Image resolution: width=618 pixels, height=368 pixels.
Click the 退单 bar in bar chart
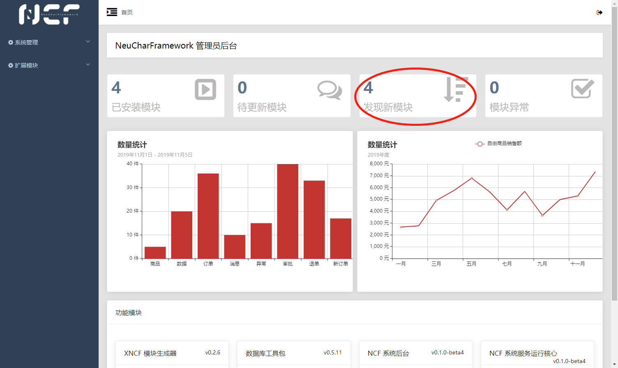coord(314,220)
